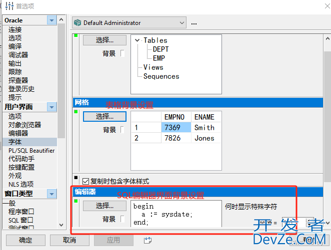Open the 登录历史 preferences page

point(21,89)
